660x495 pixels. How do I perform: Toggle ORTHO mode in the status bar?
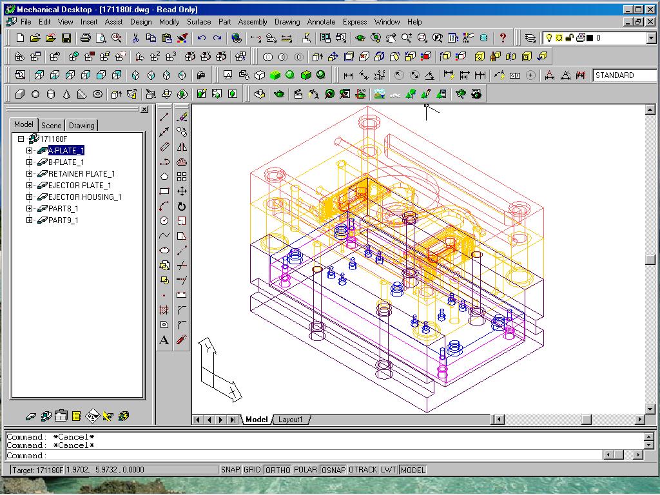(278, 470)
